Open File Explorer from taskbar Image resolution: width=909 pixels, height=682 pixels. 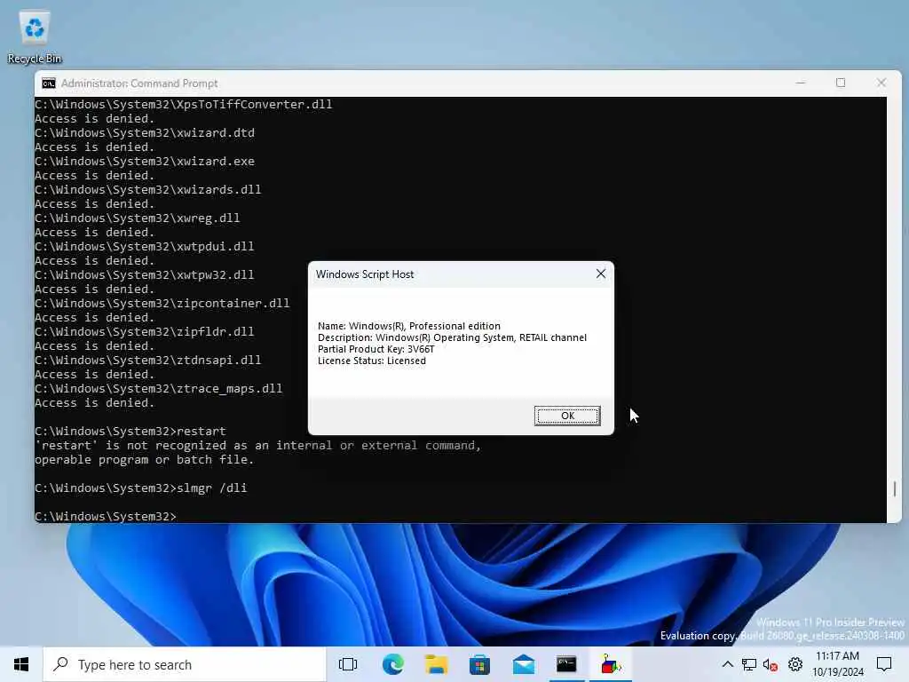click(x=436, y=664)
